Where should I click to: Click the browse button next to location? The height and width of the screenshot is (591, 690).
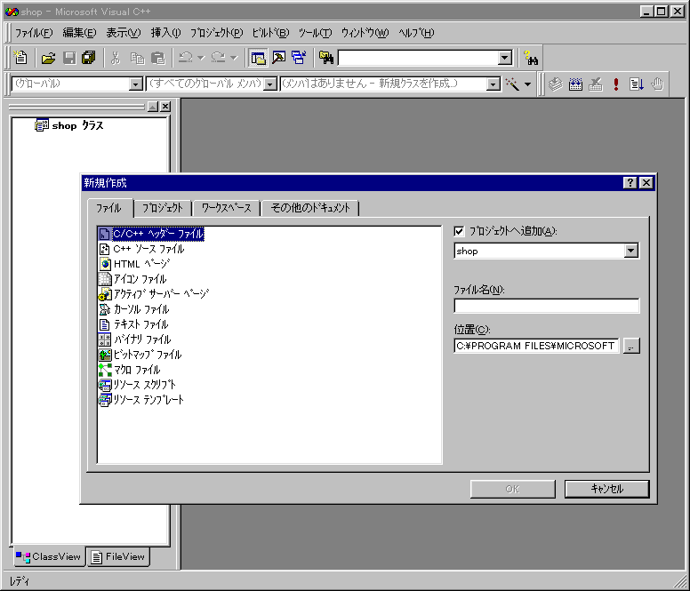point(631,346)
